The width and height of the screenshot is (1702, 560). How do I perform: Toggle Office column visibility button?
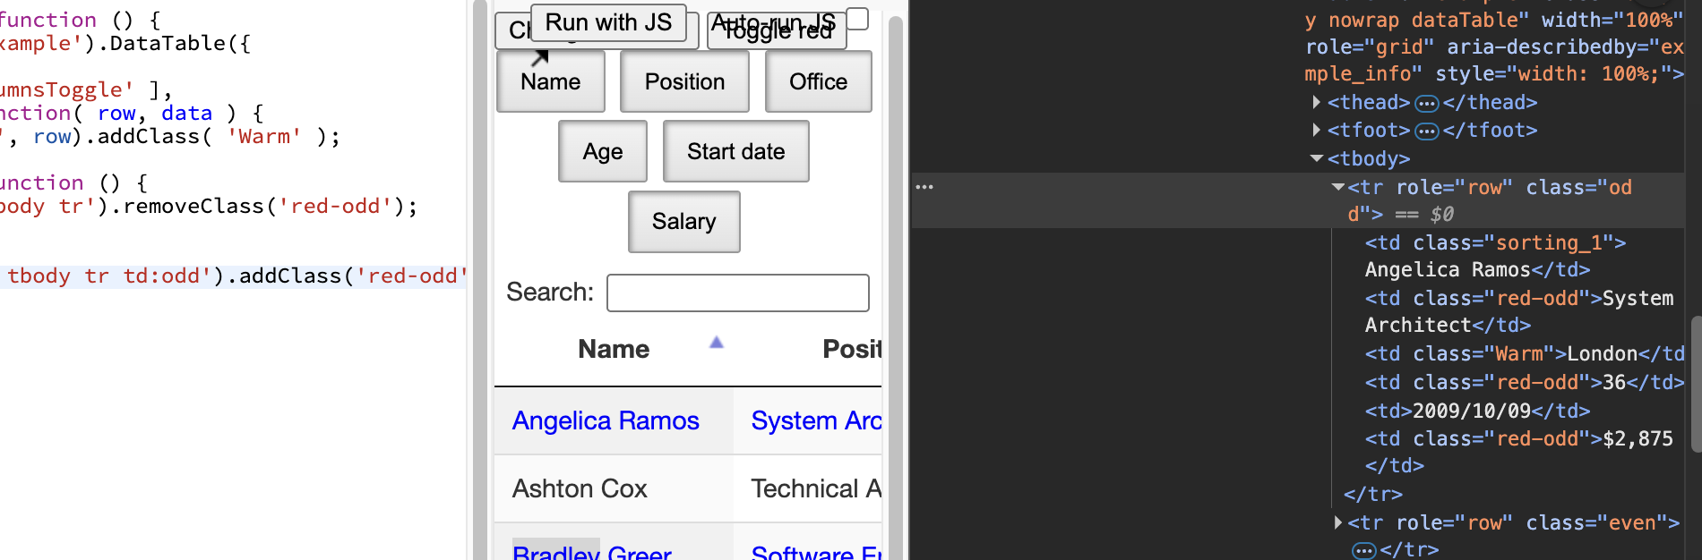point(818,81)
